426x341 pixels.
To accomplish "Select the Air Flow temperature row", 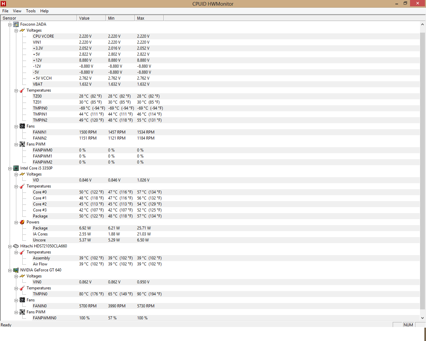I will tap(210, 264).
